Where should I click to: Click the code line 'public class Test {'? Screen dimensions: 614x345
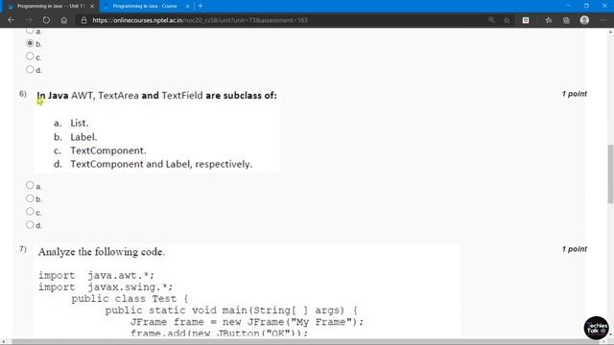coord(130,299)
